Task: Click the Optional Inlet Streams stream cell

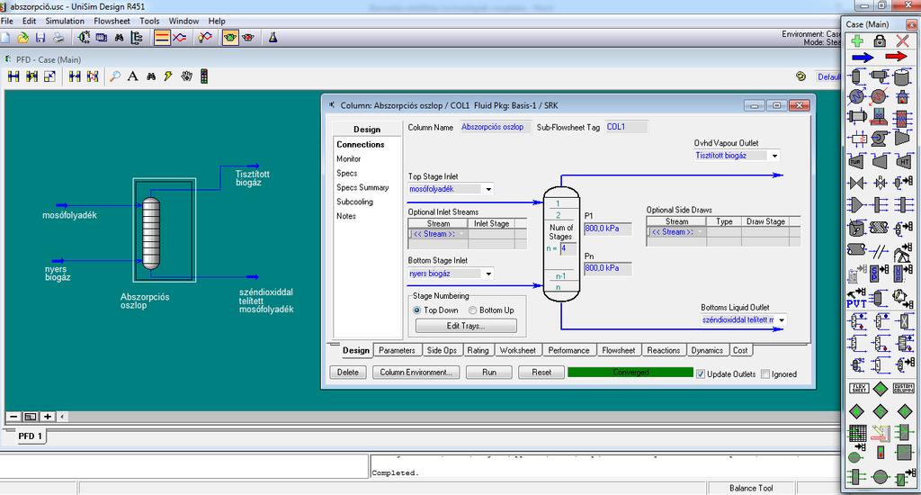Action: pyautogui.click(x=438, y=234)
